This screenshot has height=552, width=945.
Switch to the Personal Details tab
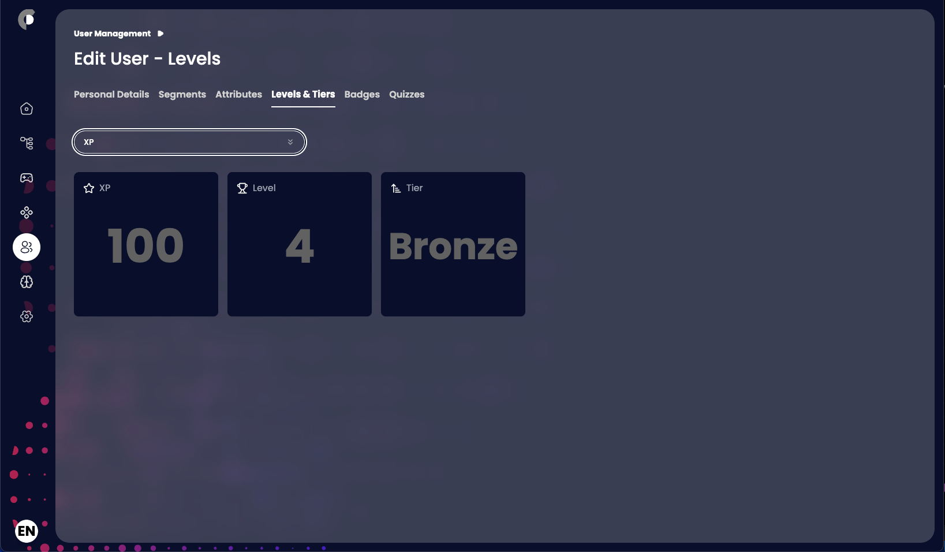click(x=111, y=94)
